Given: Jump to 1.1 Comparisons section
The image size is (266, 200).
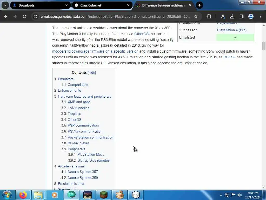Looking at the screenshot, I should pos(75,85).
